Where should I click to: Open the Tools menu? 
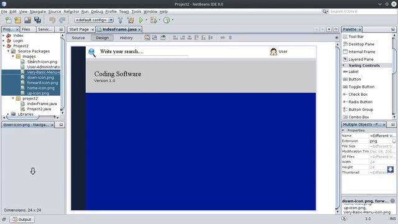coord(136,12)
